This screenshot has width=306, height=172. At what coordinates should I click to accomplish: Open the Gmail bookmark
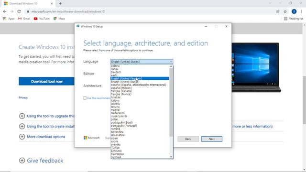coord(24,19)
